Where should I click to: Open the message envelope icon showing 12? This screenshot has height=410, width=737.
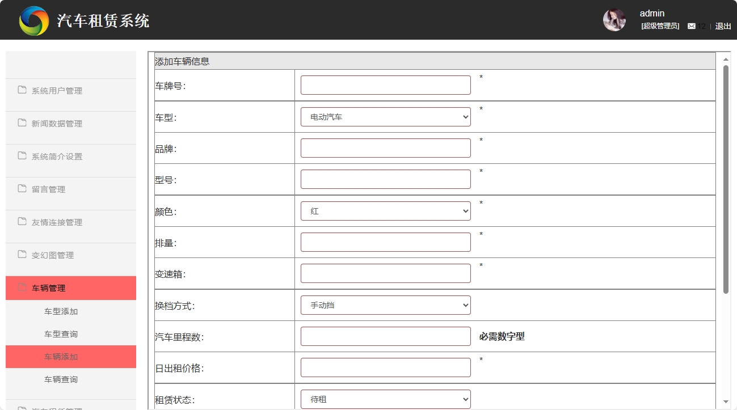tap(692, 26)
